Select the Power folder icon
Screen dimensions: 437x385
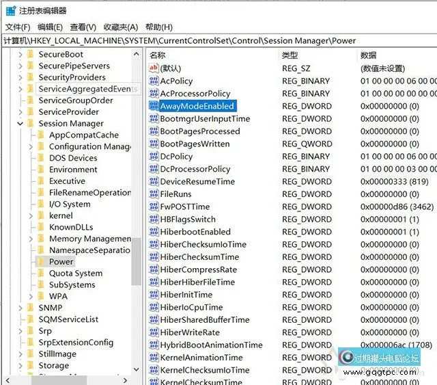(41, 262)
